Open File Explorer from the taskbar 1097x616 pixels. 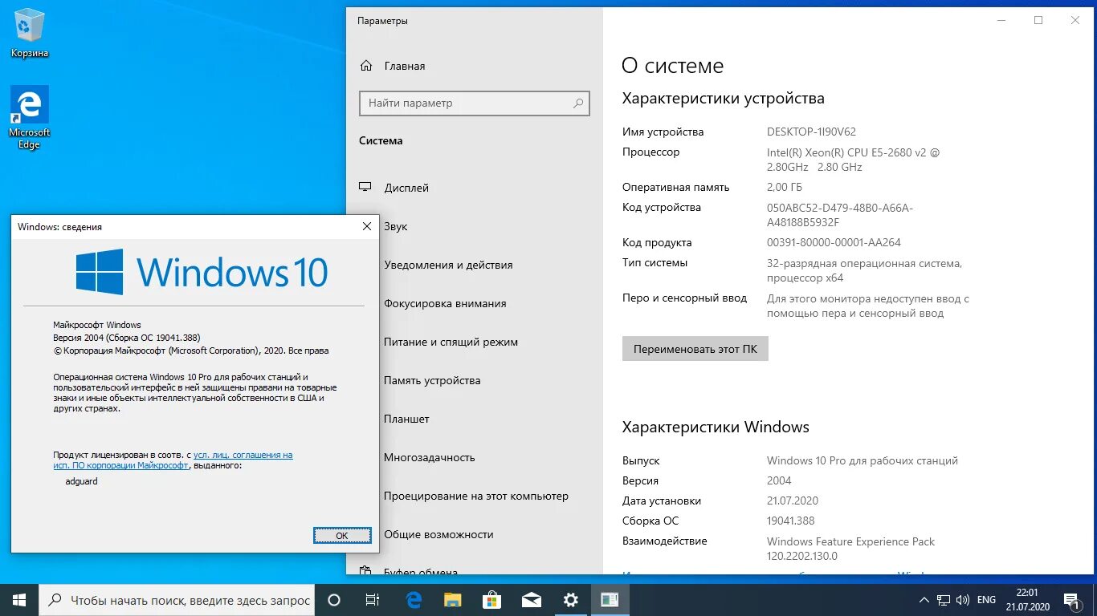point(453,600)
